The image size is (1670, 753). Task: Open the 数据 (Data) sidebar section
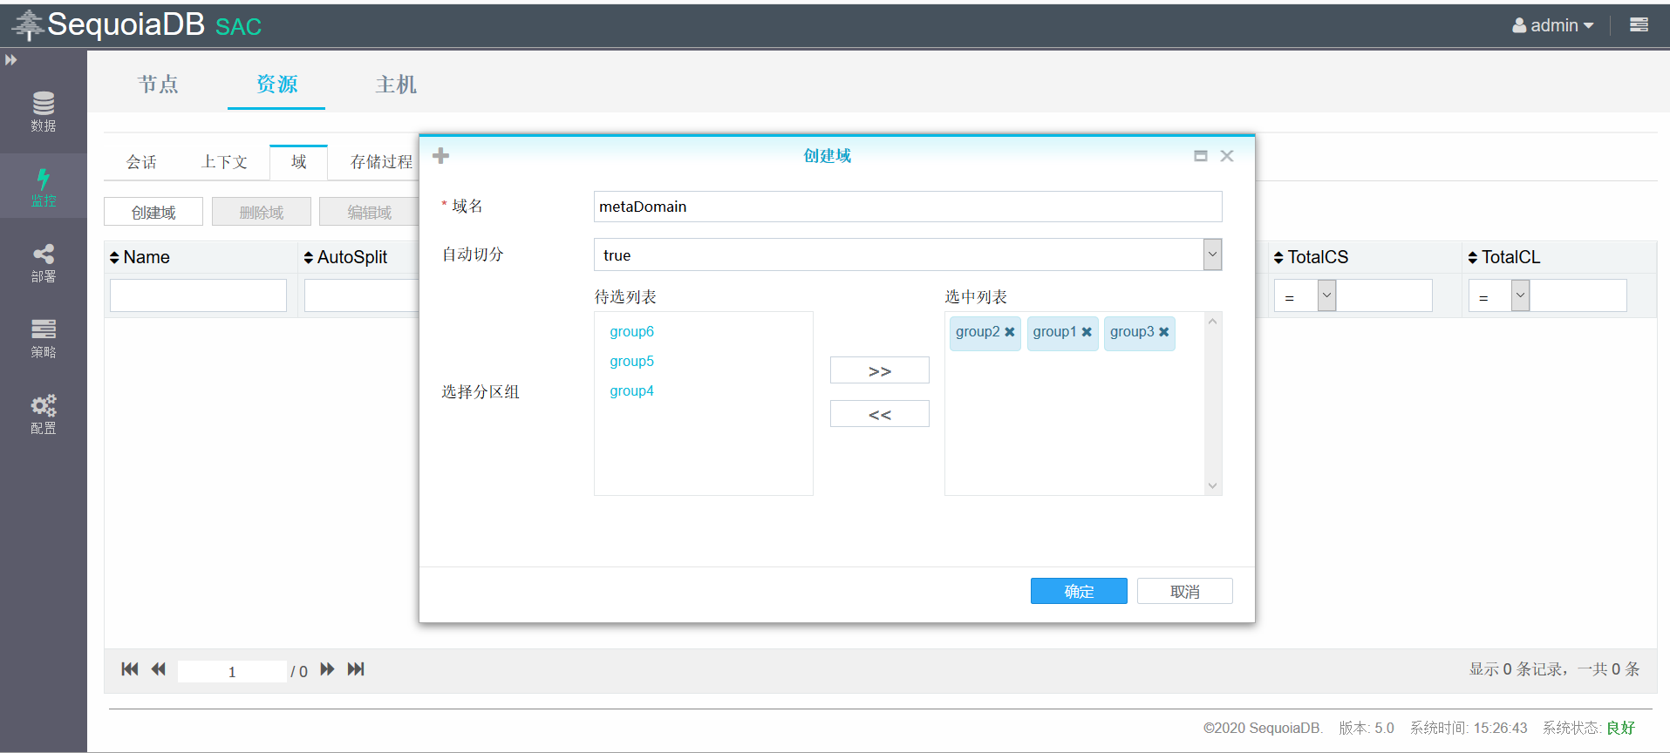click(43, 112)
